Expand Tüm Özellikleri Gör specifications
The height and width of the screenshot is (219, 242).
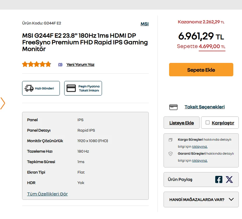tap(47, 194)
